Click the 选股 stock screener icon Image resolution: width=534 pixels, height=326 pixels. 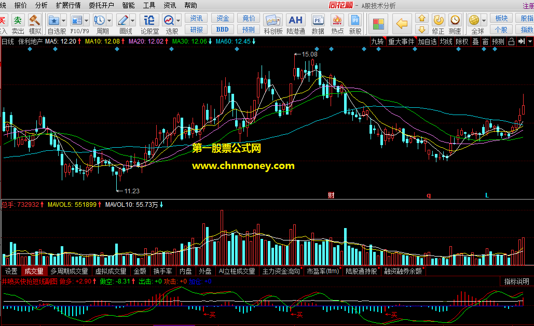169,20
